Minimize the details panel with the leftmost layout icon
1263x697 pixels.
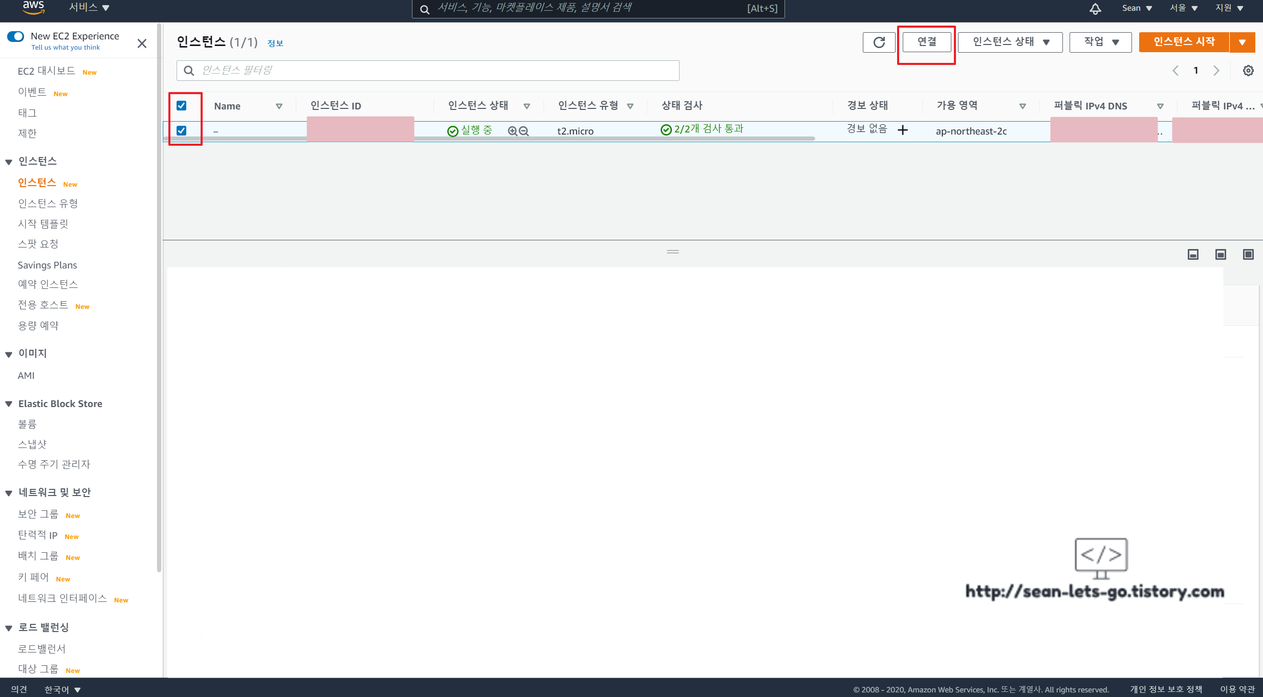(x=1193, y=254)
